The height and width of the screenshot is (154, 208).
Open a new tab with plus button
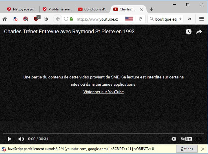click(x=151, y=9)
